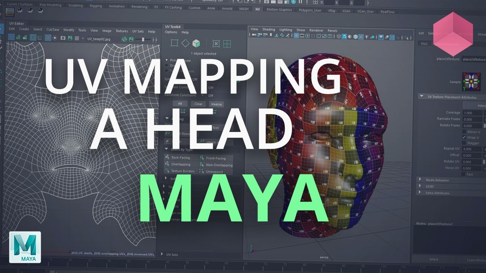Select the Pick radio button in UV Toolkit

pos(166,60)
